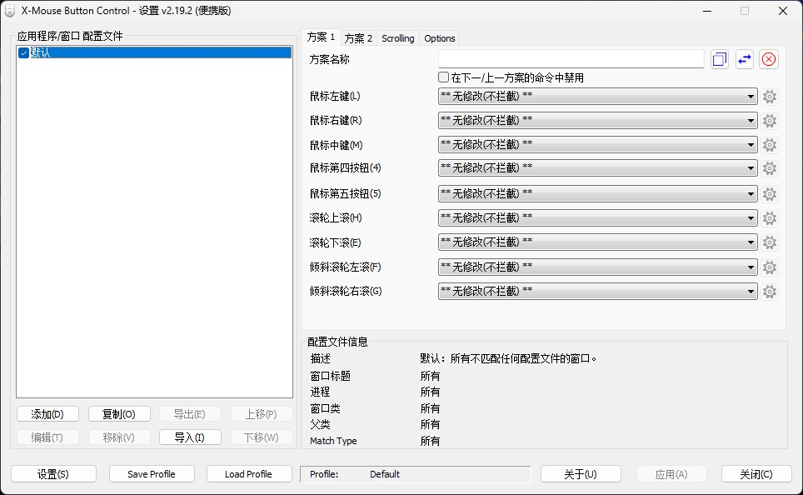
Task: Toggle the 默认 profile checkbox
Action: 23,52
